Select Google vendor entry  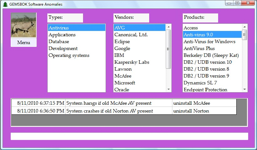tap(122, 48)
